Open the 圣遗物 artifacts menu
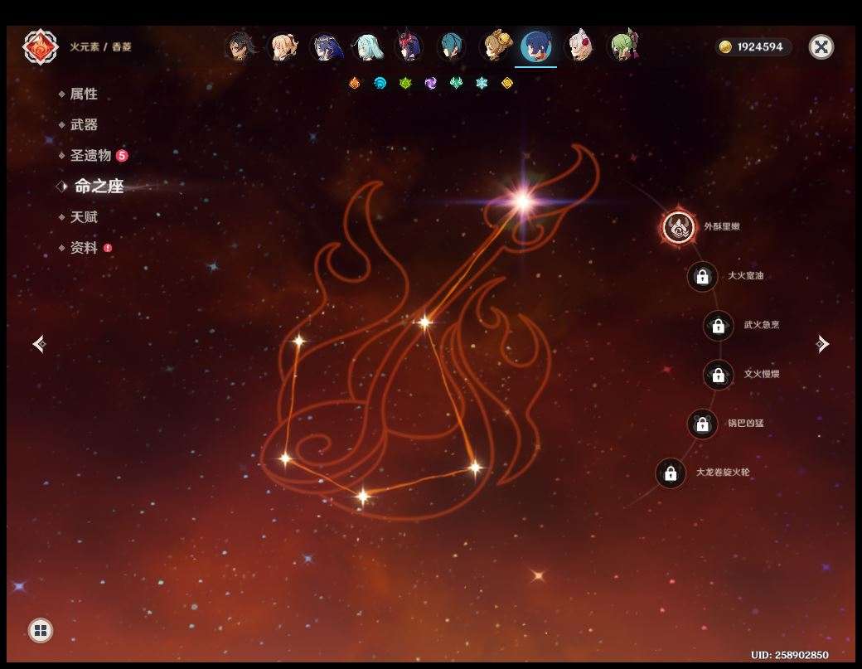The image size is (862, 669). click(x=90, y=156)
